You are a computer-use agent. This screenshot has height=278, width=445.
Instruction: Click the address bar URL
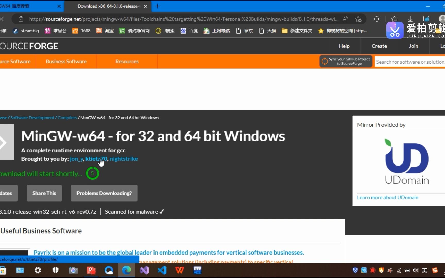[184, 19]
